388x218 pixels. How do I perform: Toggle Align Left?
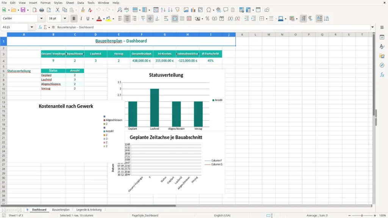point(120,19)
